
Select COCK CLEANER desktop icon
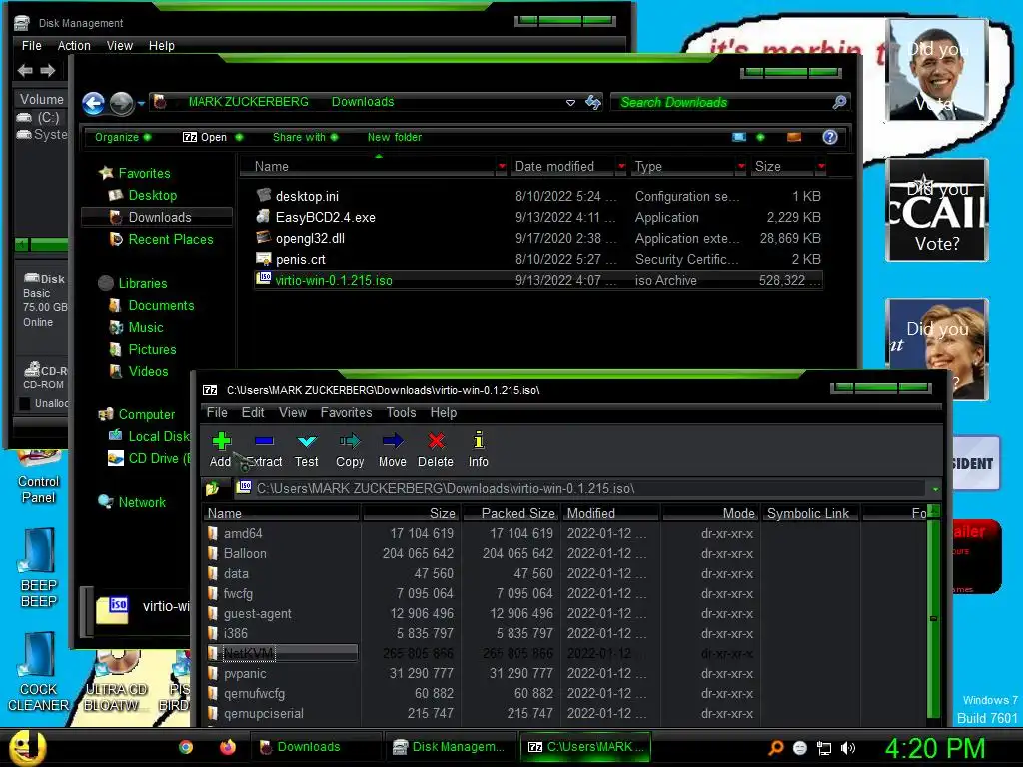[x=38, y=672]
